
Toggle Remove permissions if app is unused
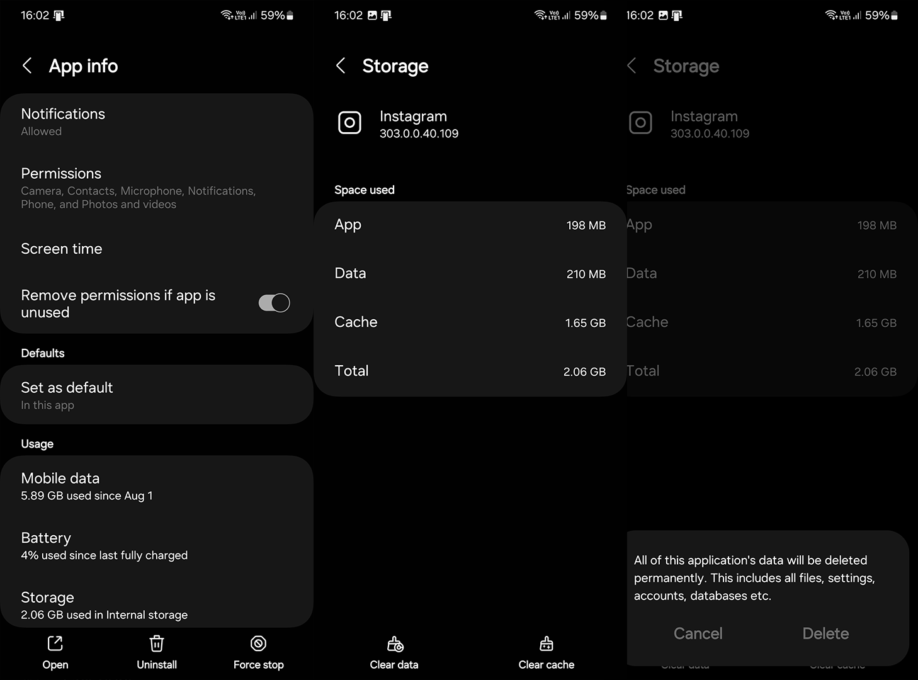coord(274,303)
